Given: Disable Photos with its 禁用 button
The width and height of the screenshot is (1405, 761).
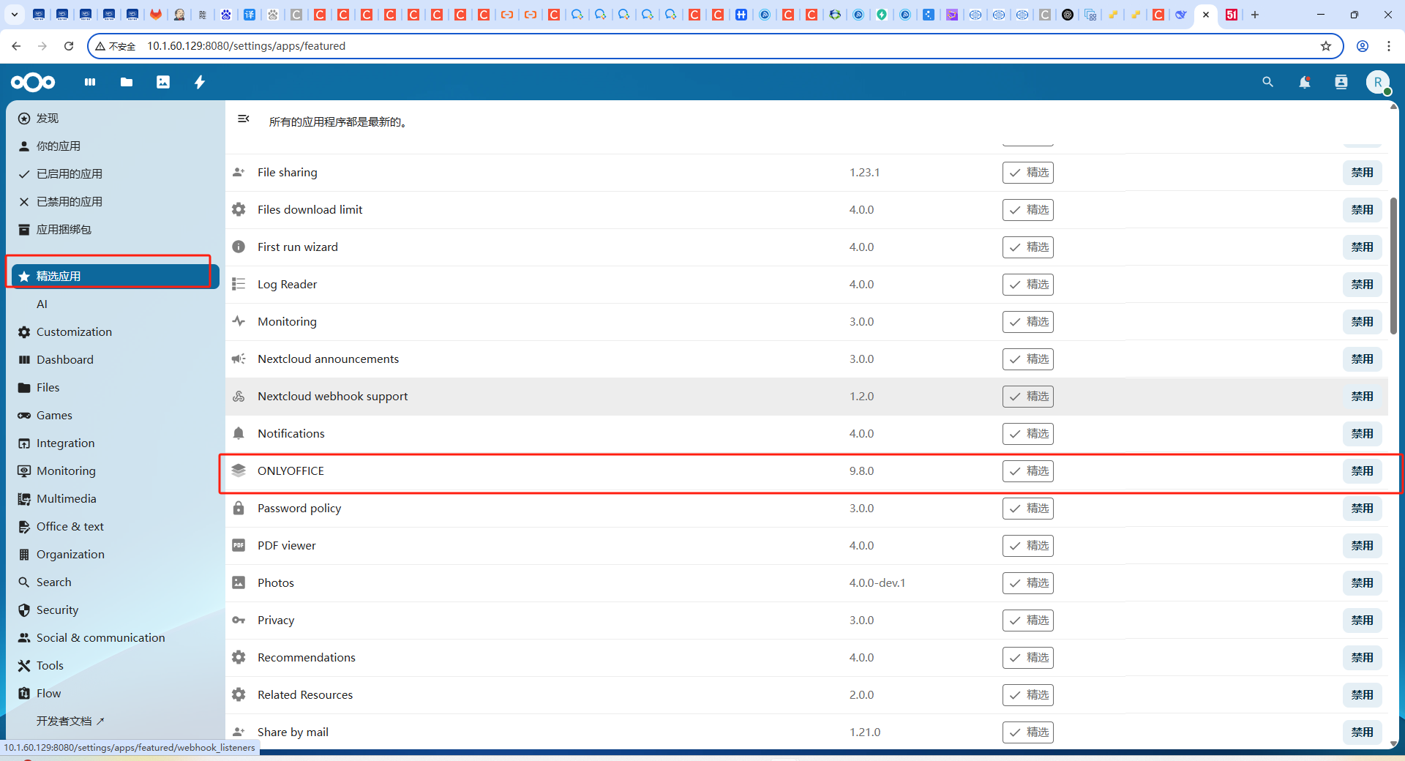Looking at the screenshot, I should 1362,583.
